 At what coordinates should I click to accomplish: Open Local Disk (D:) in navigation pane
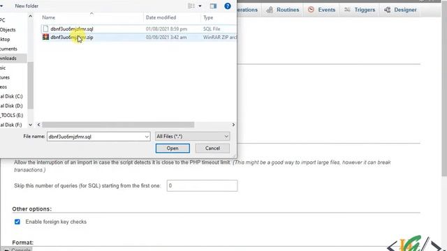11,105
